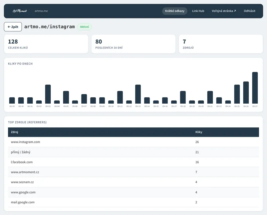The image size is (267, 215).
Task: Click the chart bar for 09-26
Action: pyautogui.click(x=246, y=93)
